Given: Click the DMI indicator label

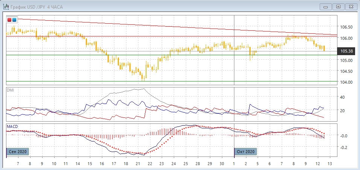Looking at the screenshot, I should tap(11, 90).
